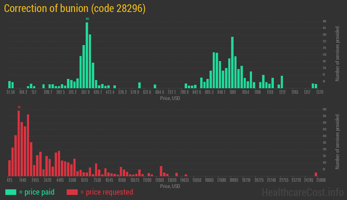Click the 460 value on top y-axis

(324, 21)
